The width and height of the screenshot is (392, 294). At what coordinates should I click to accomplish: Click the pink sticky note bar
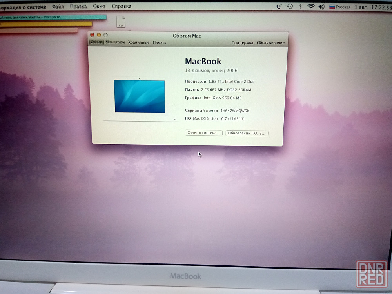39,31
